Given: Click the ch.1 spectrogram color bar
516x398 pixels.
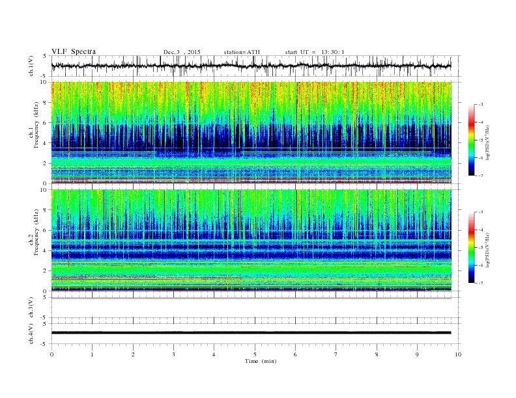Looking at the screenshot, I should coord(471,140).
